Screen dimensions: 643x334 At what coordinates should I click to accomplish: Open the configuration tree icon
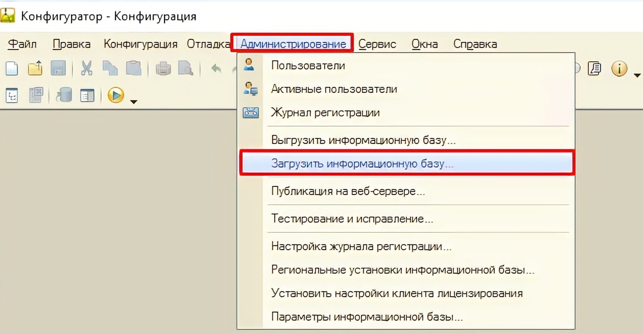coord(12,95)
